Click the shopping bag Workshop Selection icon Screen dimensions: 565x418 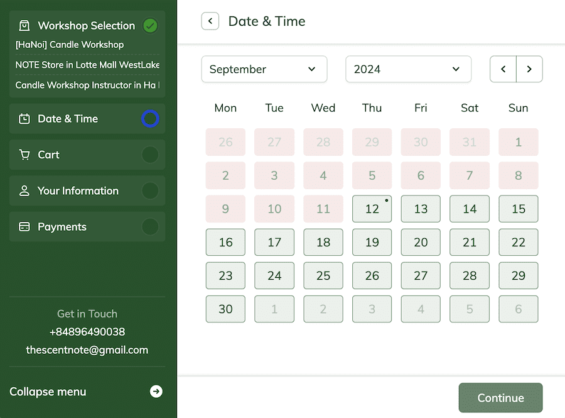tap(24, 26)
